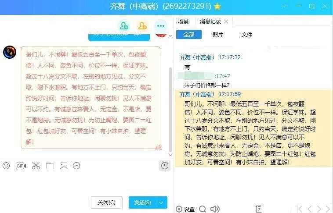Open the three-dot more options bubble
The width and height of the screenshot is (333, 213).
[x=161, y=26]
